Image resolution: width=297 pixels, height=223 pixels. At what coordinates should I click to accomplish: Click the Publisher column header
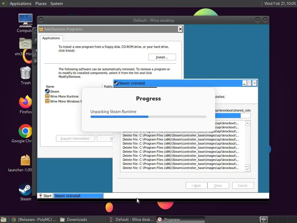(x=108, y=87)
